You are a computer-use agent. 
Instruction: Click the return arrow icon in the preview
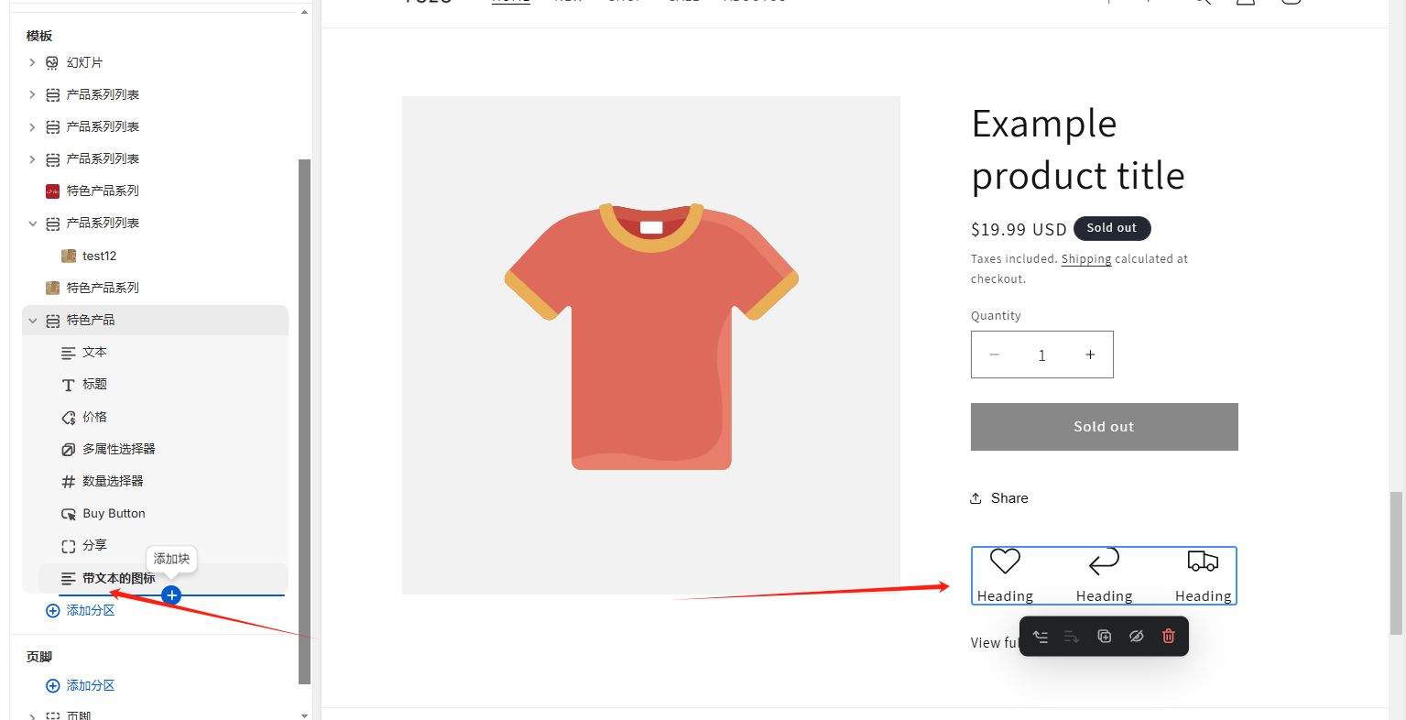pyautogui.click(x=1104, y=561)
